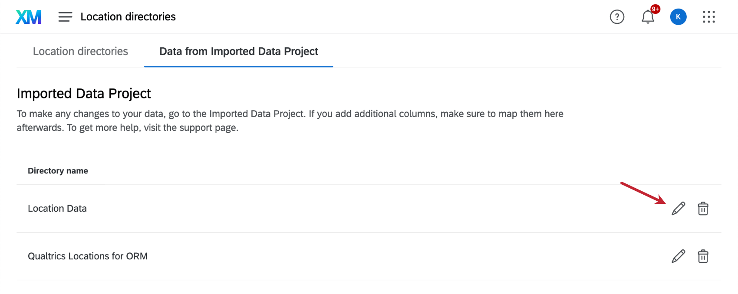
Task: Click the K account avatar
Action: tap(678, 16)
